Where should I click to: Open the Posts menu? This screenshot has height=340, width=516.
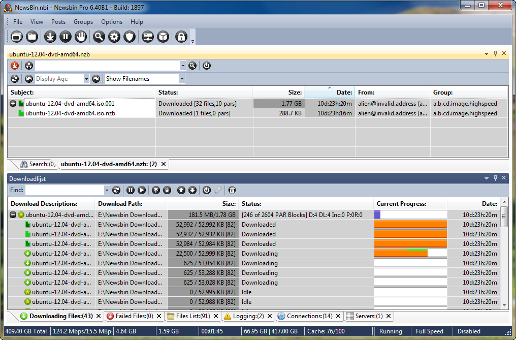58,22
